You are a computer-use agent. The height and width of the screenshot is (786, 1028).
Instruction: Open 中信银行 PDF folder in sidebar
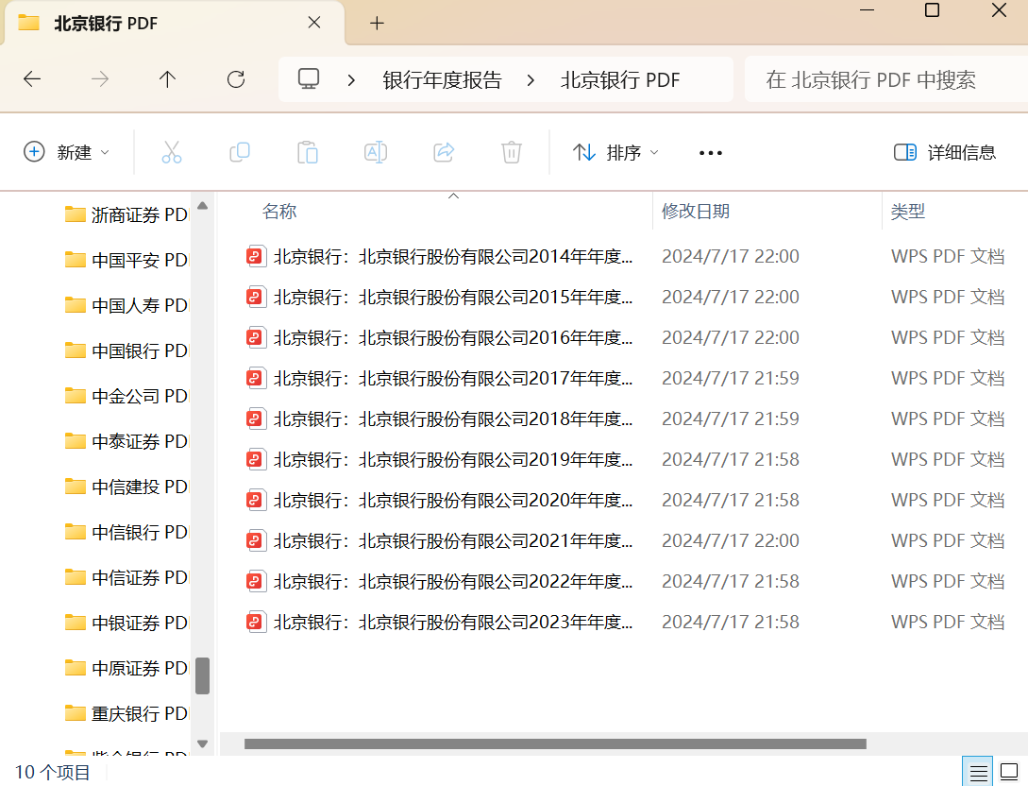126,532
